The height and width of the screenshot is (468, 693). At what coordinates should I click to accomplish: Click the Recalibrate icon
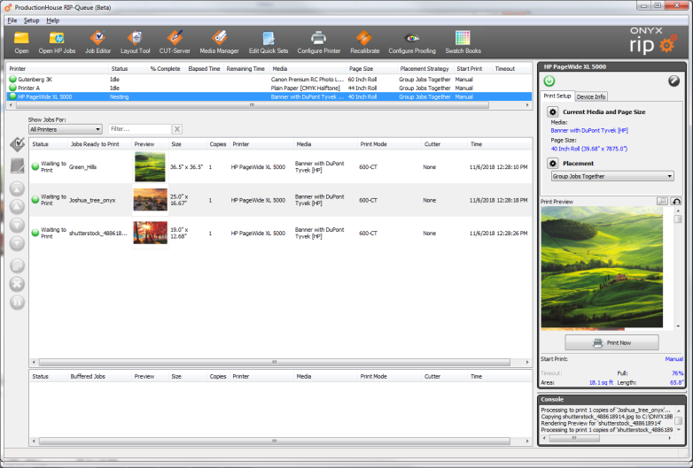tap(364, 41)
